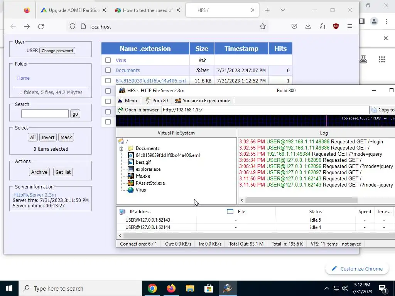
Task: Show hidden system tray icons
Action: click(326, 288)
